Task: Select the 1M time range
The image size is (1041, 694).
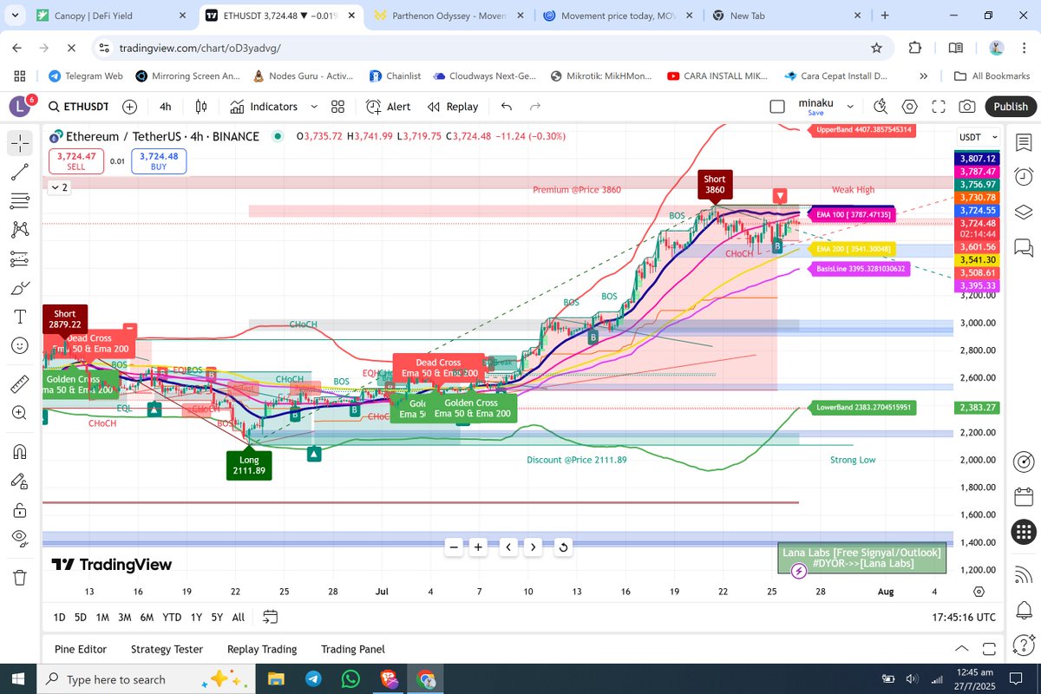Action: [102, 618]
